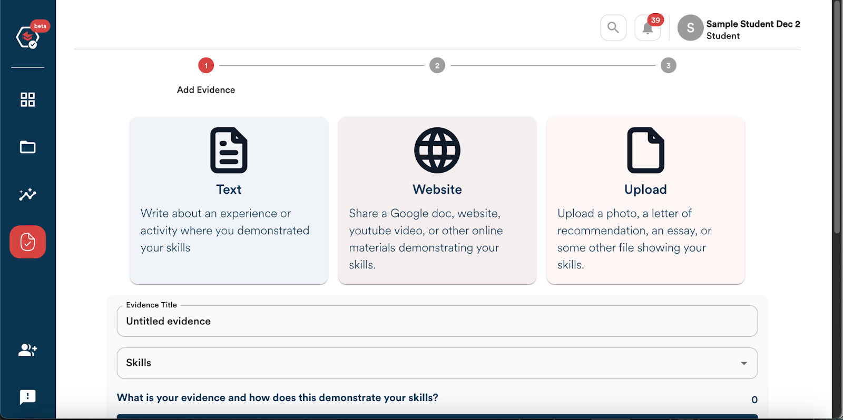
Task: Open the folder icon in sidebar
Action: 27,147
